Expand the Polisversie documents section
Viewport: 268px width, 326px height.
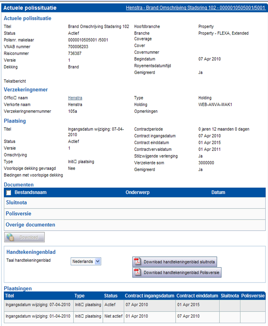click(x=18, y=214)
